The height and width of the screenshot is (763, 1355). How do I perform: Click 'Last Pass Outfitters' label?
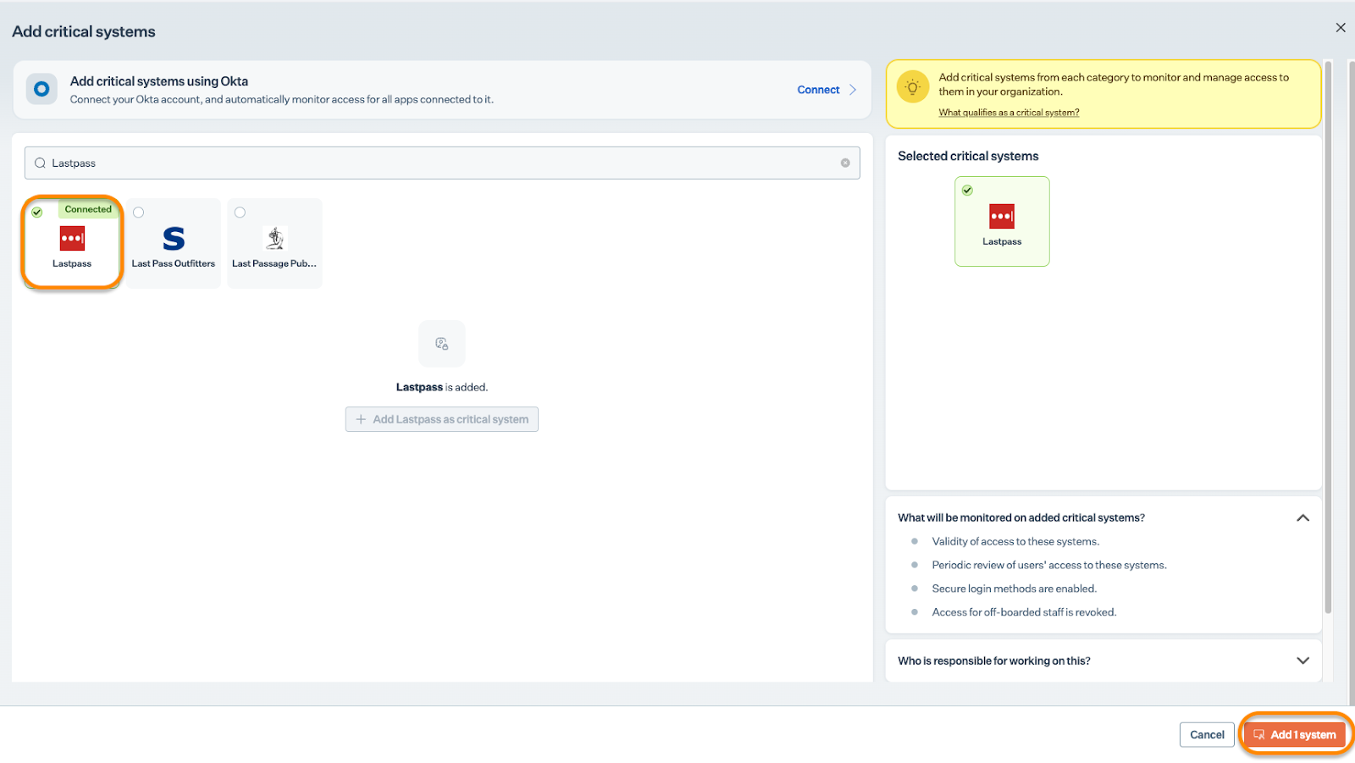[x=174, y=264]
